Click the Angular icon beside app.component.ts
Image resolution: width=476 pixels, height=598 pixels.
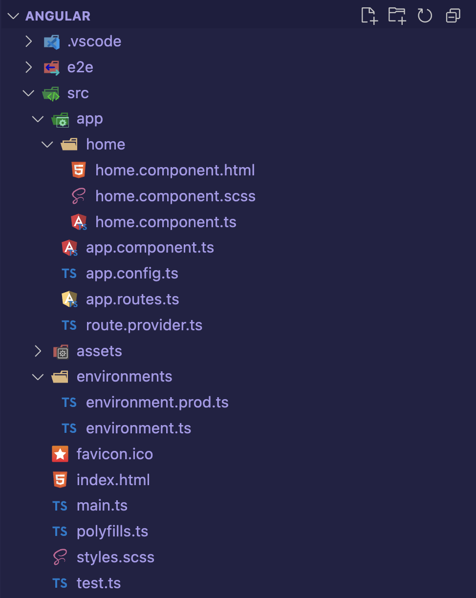tap(69, 247)
